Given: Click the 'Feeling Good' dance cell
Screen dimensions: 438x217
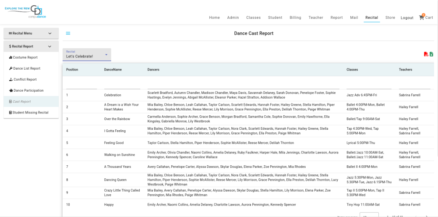Looking at the screenshot, I should click(114, 143).
